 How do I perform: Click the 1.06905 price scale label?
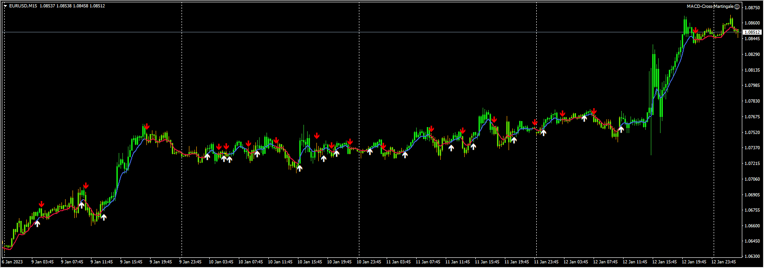pyautogui.click(x=752, y=195)
